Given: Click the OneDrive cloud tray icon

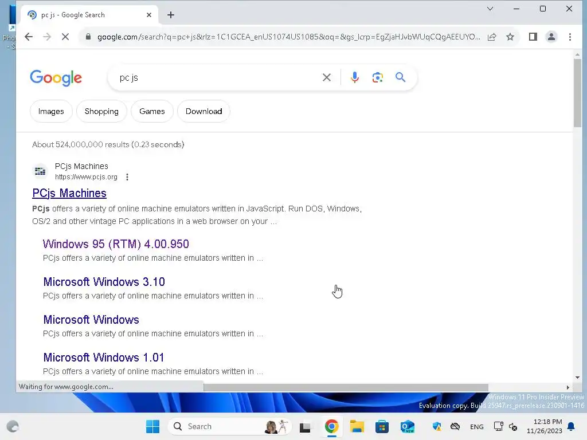Looking at the screenshot, I should (455, 426).
